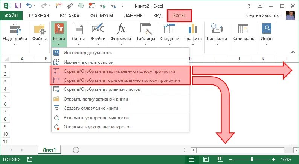Switch to the ГЛАВНАЯ tab
The height and width of the screenshot is (164, 299).
tap(39, 16)
